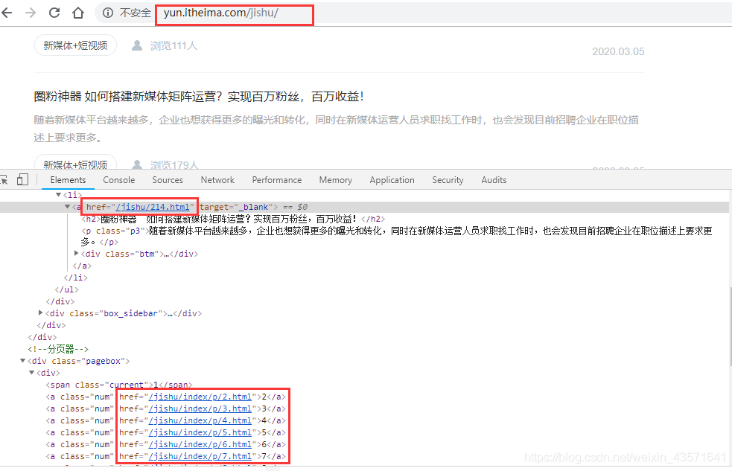Viewport: 732px width, 471px height.
Task: Open the Console tab
Action: (119, 180)
